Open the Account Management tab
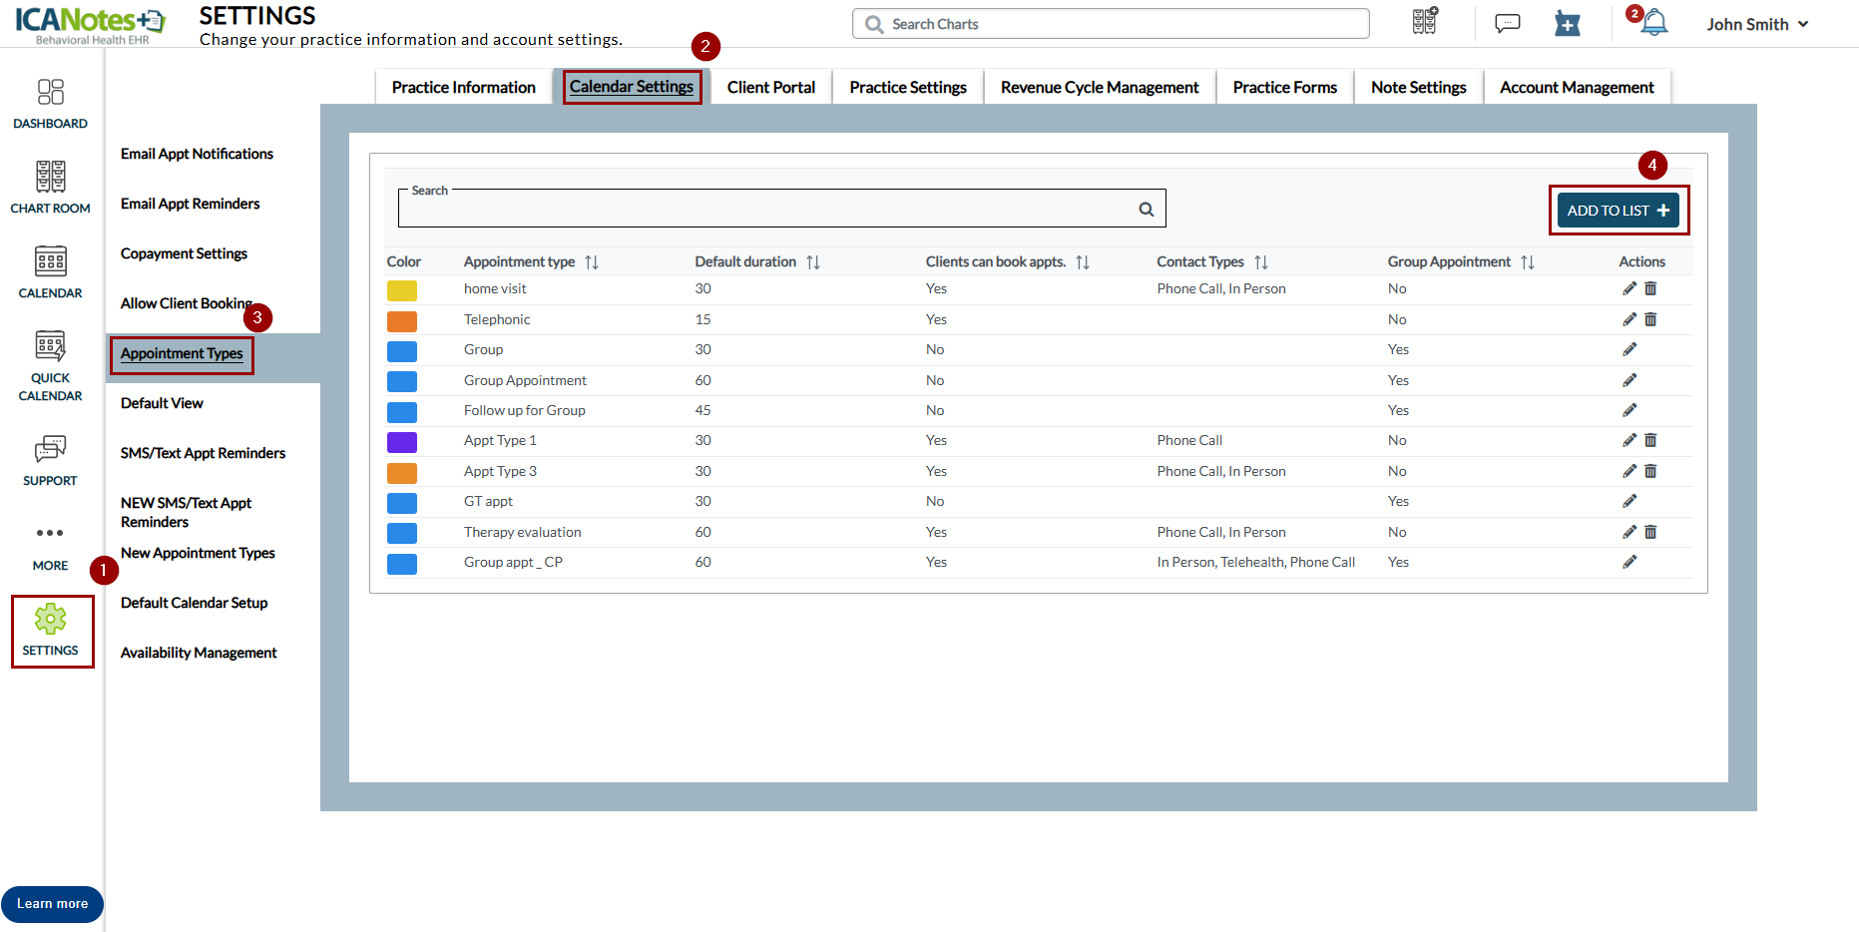This screenshot has height=932, width=1859. pos(1577,87)
